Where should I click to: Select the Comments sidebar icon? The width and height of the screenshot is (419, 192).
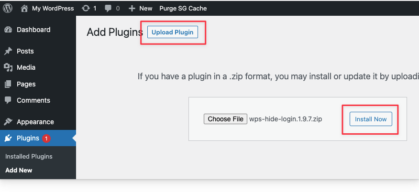point(8,100)
